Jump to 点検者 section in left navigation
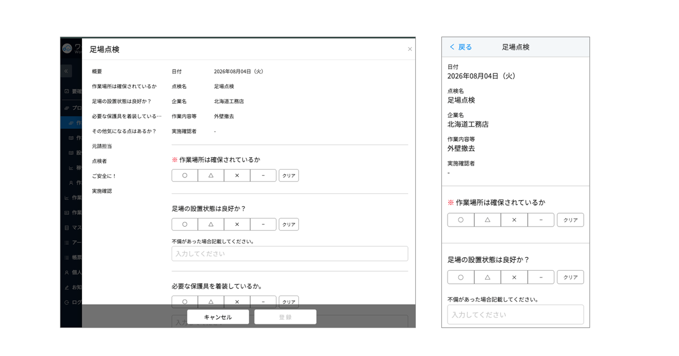The width and height of the screenshot is (679, 356). tap(99, 161)
